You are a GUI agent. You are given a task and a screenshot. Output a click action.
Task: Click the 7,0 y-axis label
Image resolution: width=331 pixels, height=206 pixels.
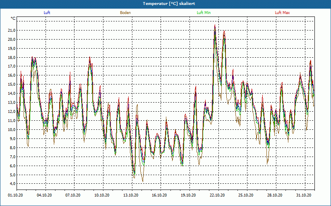(12, 157)
